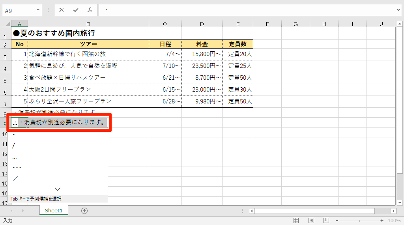404x225 pixels.
Task: Cancel the entry with the X icon
Action: tap(61, 10)
